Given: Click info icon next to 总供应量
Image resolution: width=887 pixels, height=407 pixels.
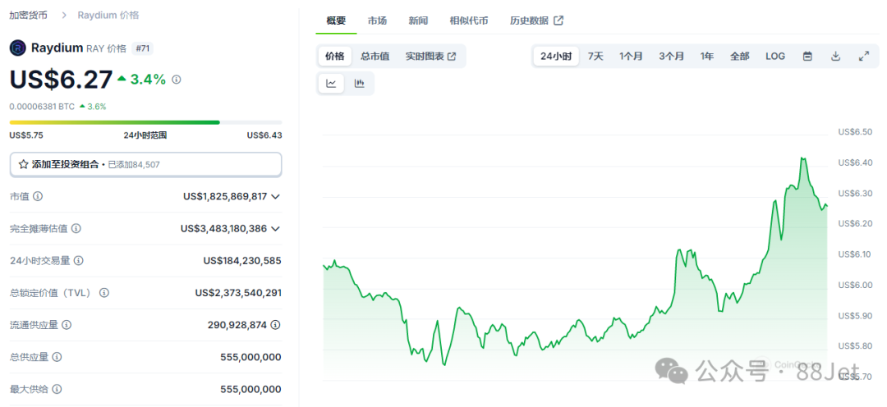Looking at the screenshot, I should (57, 357).
